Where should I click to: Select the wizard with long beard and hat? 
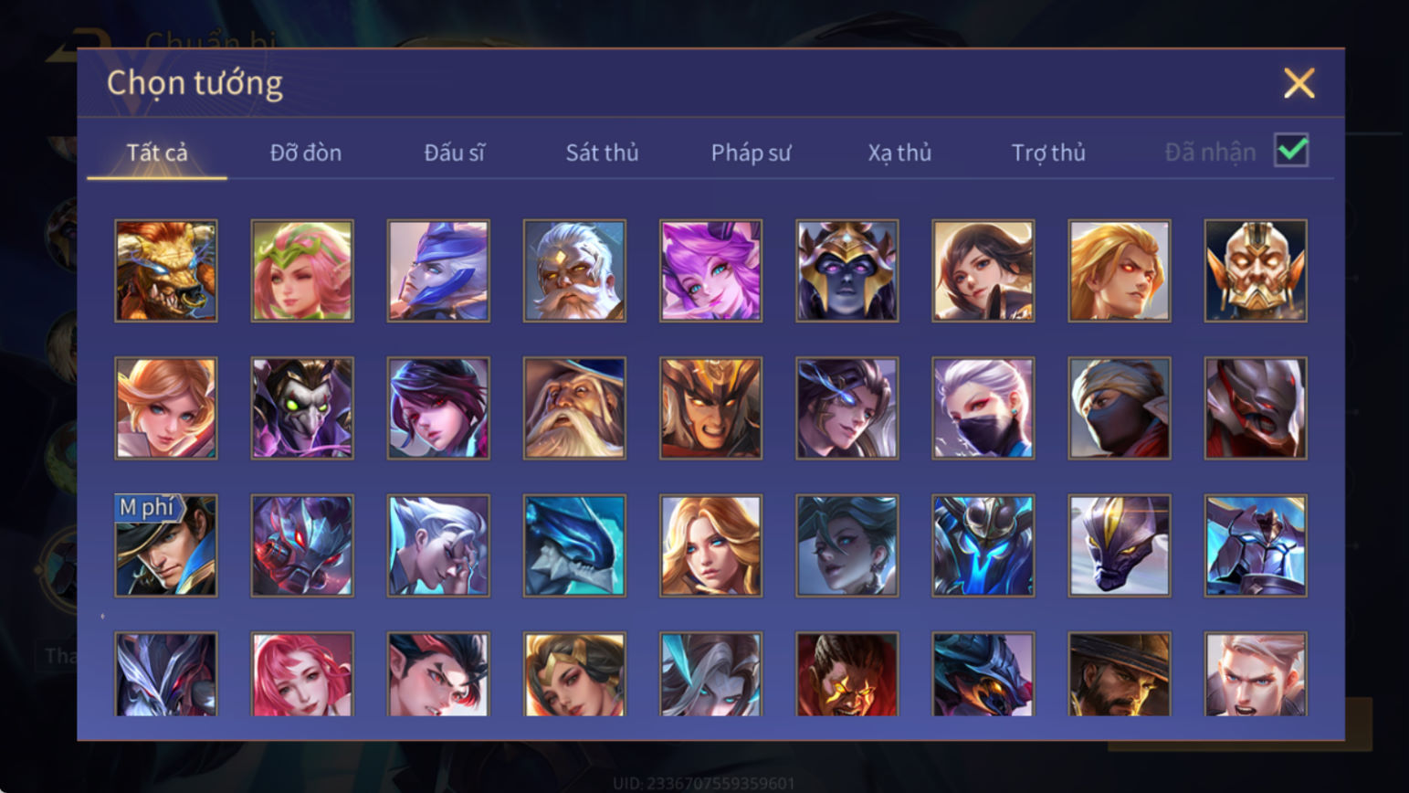574,407
